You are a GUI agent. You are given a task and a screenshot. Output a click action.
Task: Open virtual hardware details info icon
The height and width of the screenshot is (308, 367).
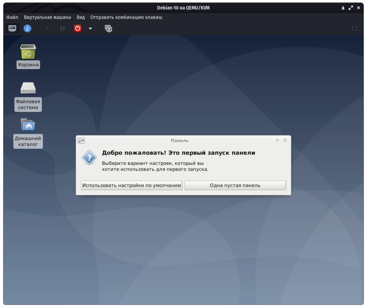(x=27, y=29)
